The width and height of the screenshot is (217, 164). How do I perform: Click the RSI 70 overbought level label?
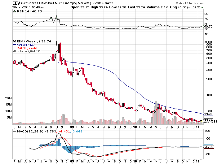tap(206, 19)
